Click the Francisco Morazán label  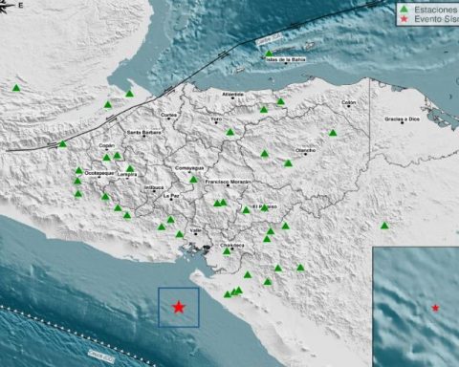coord(228,182)
